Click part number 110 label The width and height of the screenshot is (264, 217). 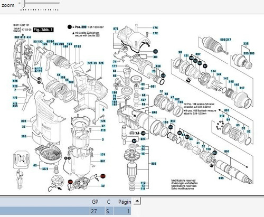click(24, 136)
